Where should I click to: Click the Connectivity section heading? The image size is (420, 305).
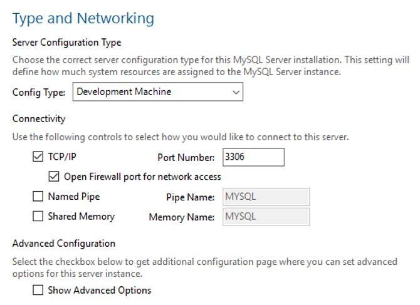39,118
